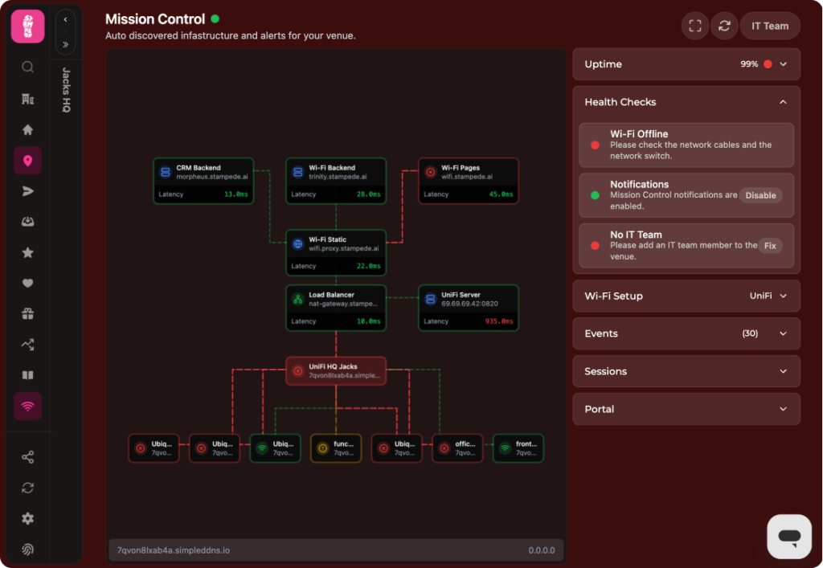Viewport: 823px width, 568px height.
Task: Click the 7qvon8lxab4a.simpleddns.io status text
Action: tap(174, 550)
